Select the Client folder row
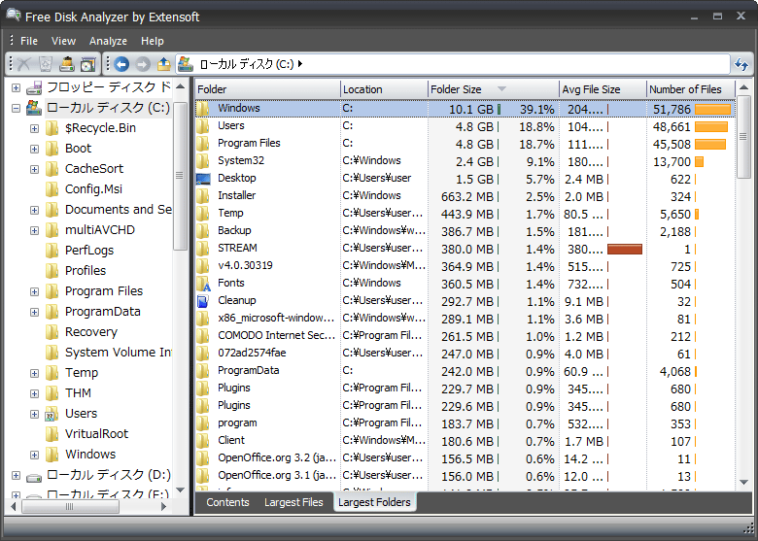The width and height of the screenshot is (758, 541). coord(465,441)
